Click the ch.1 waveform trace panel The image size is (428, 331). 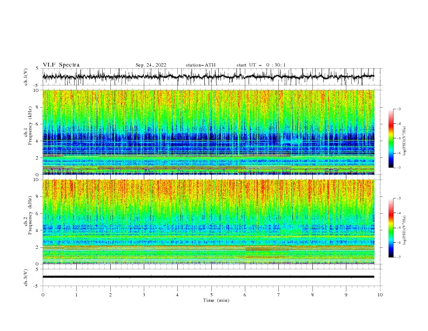coord(212,77)
